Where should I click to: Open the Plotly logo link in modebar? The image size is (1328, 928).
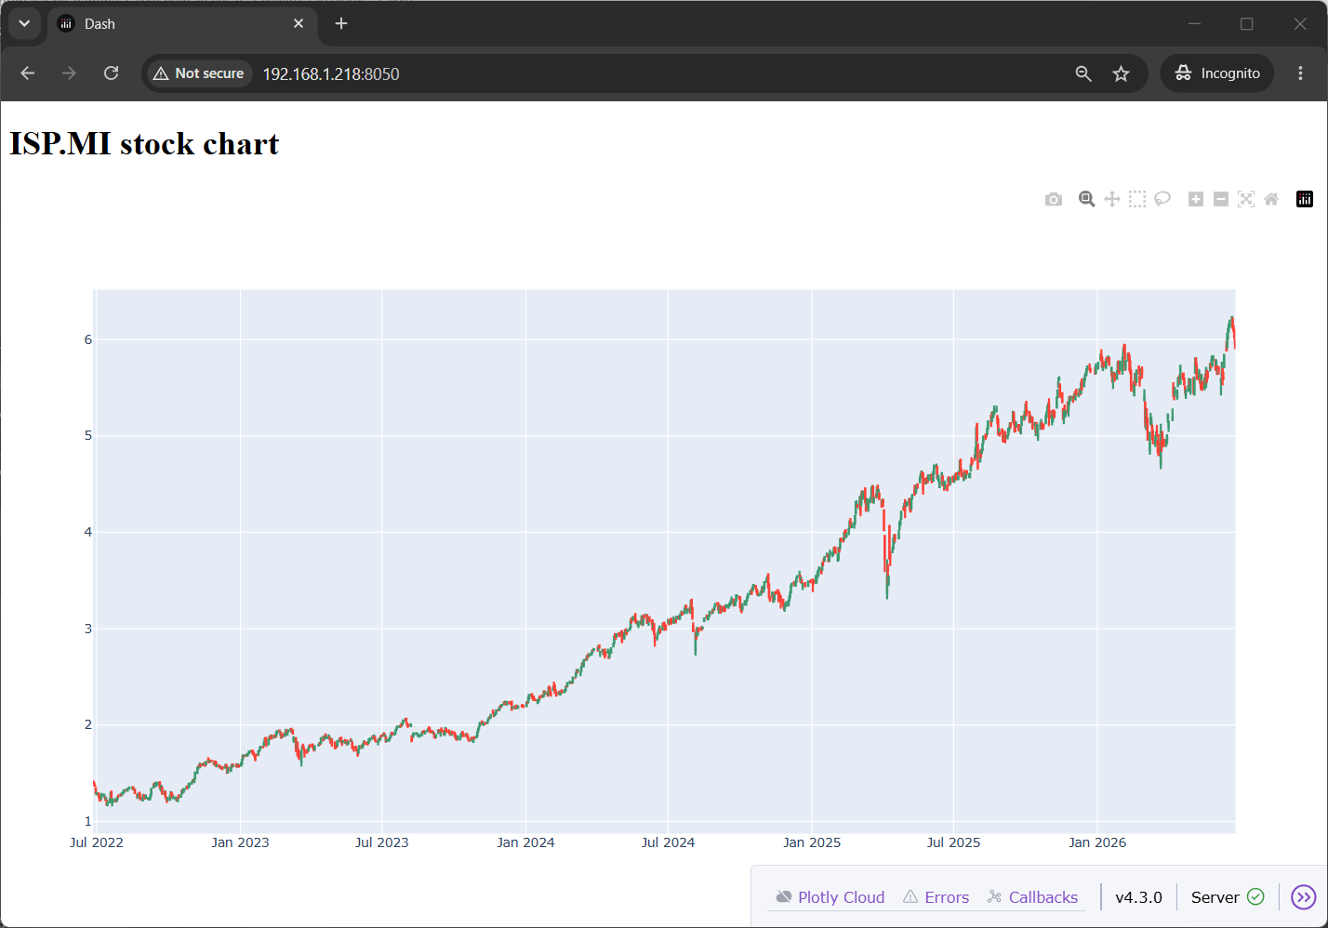[1305, 199]
